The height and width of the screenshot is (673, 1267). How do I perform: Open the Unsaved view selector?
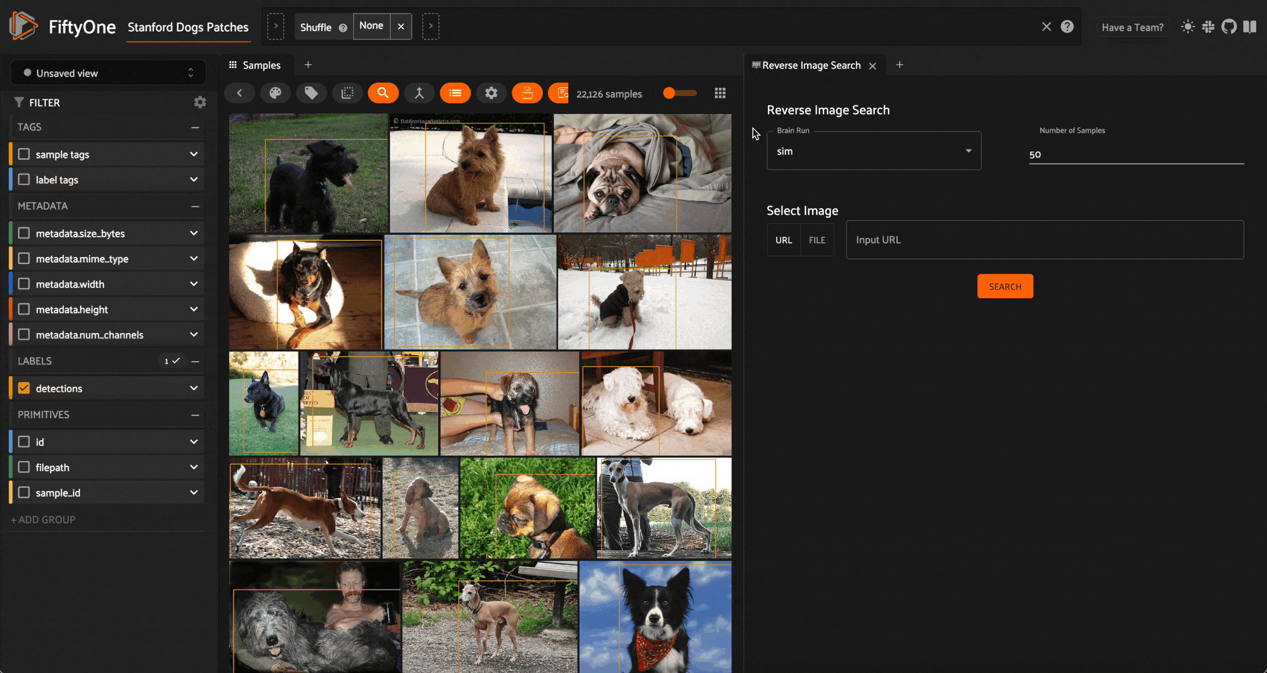[108, 74]
